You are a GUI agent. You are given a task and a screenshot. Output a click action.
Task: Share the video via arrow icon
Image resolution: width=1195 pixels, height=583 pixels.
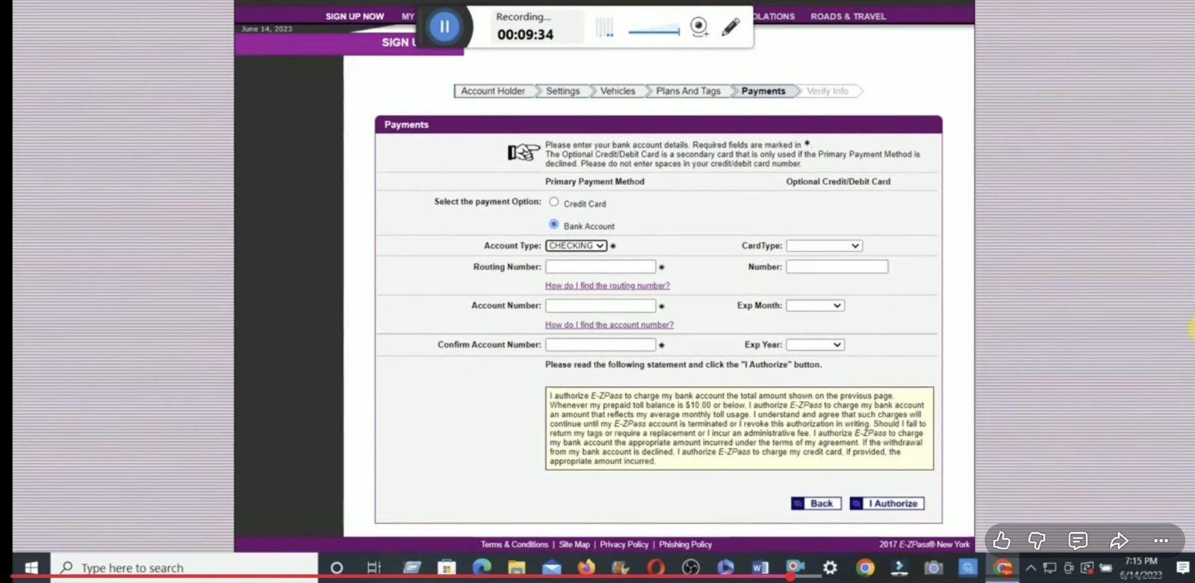[1119, 540]
